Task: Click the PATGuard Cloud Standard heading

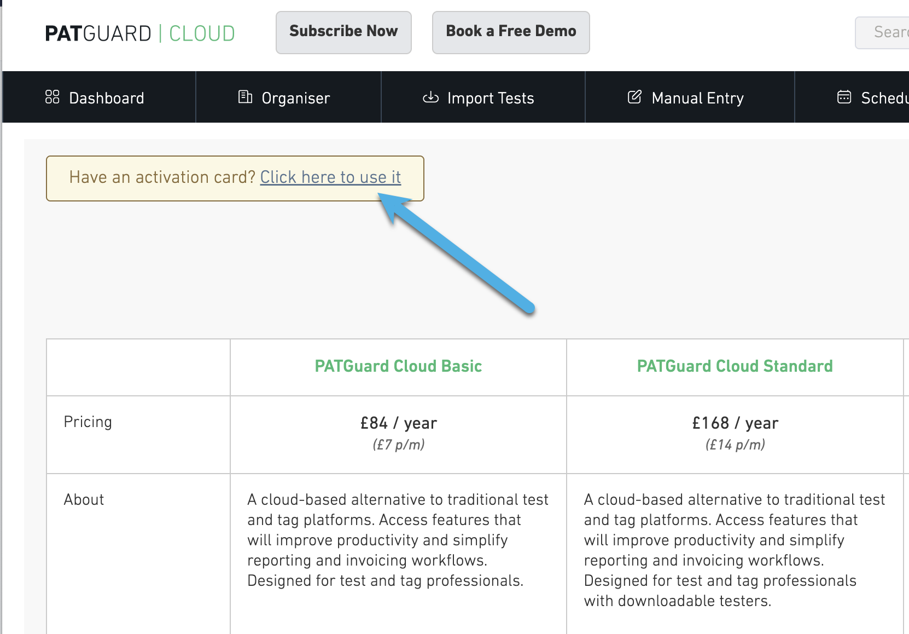Action: coord(735,366)
